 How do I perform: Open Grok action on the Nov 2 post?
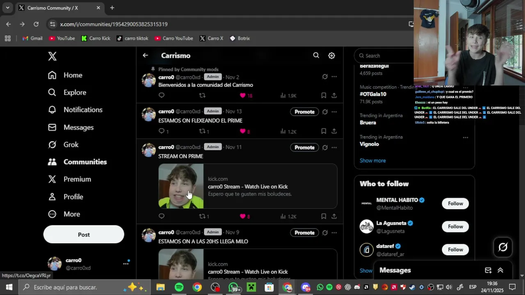(325, 77)
